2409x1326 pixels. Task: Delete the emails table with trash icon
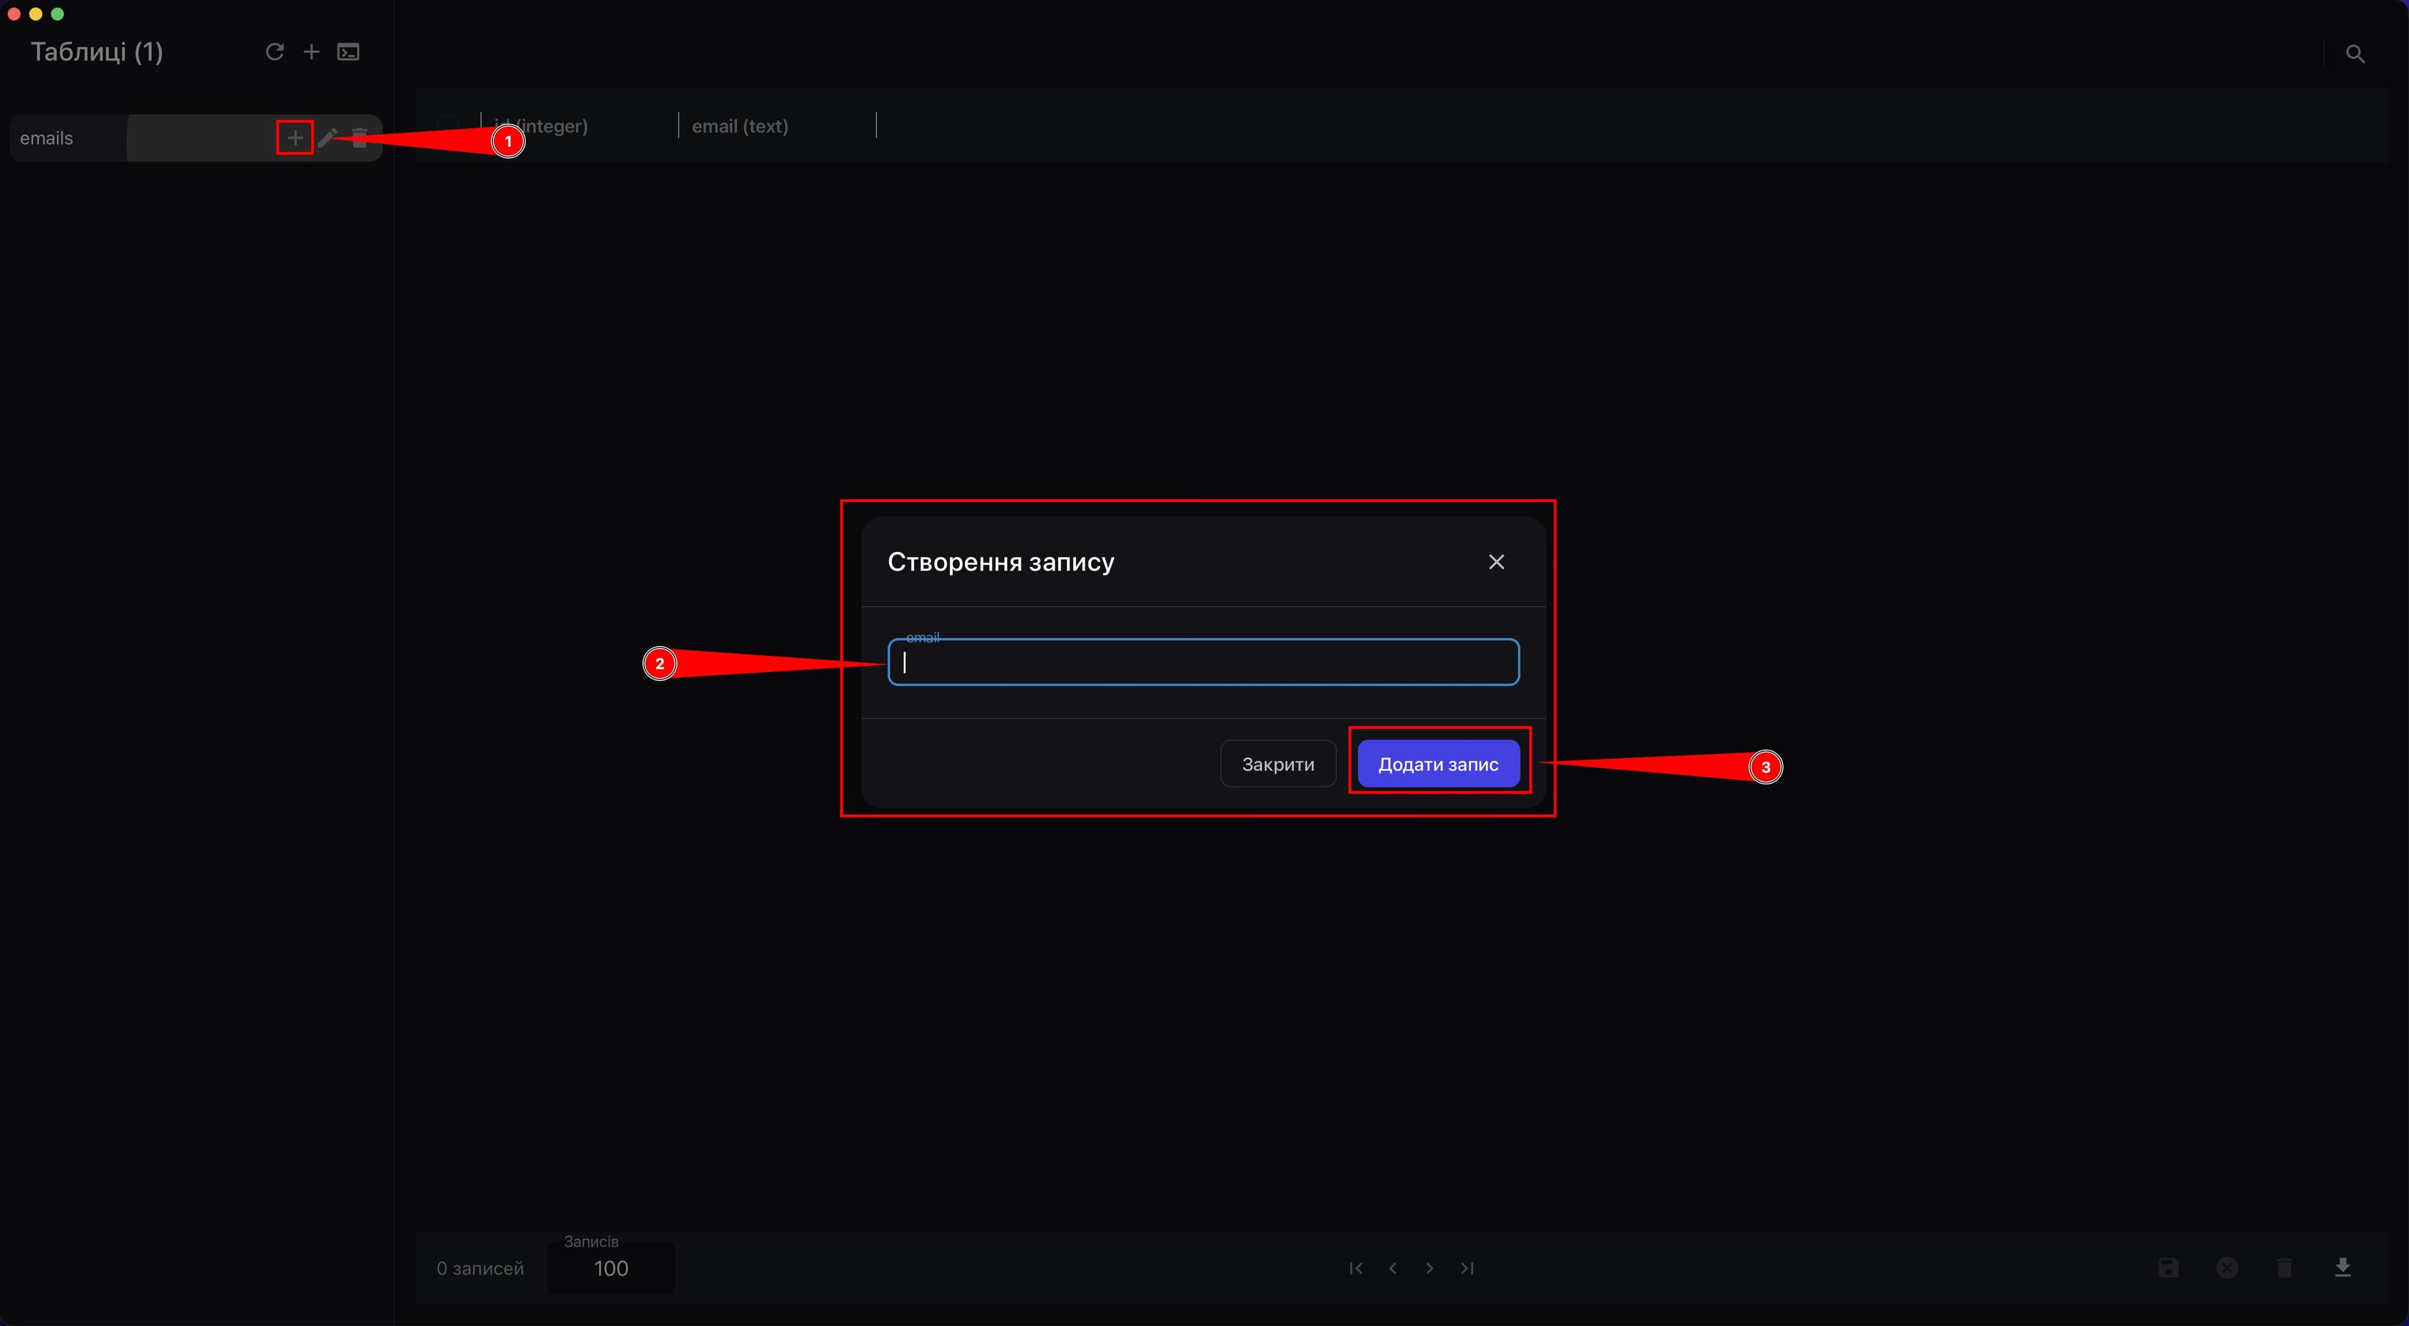(x=359, y=139)
